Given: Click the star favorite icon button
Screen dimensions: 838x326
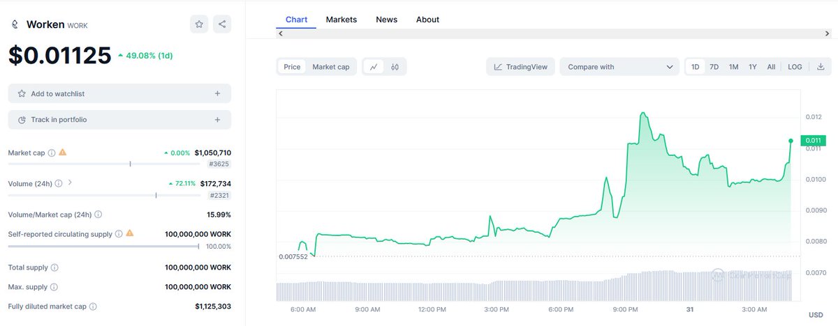Looking at the screenshot, I should (x=199, y=24).
